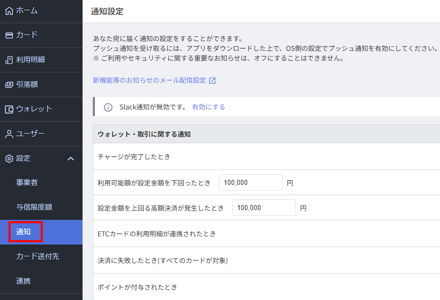Click the 利用明細 statement icon
The width and height of the screenshot is (440, 300).
tap(9, 60)
